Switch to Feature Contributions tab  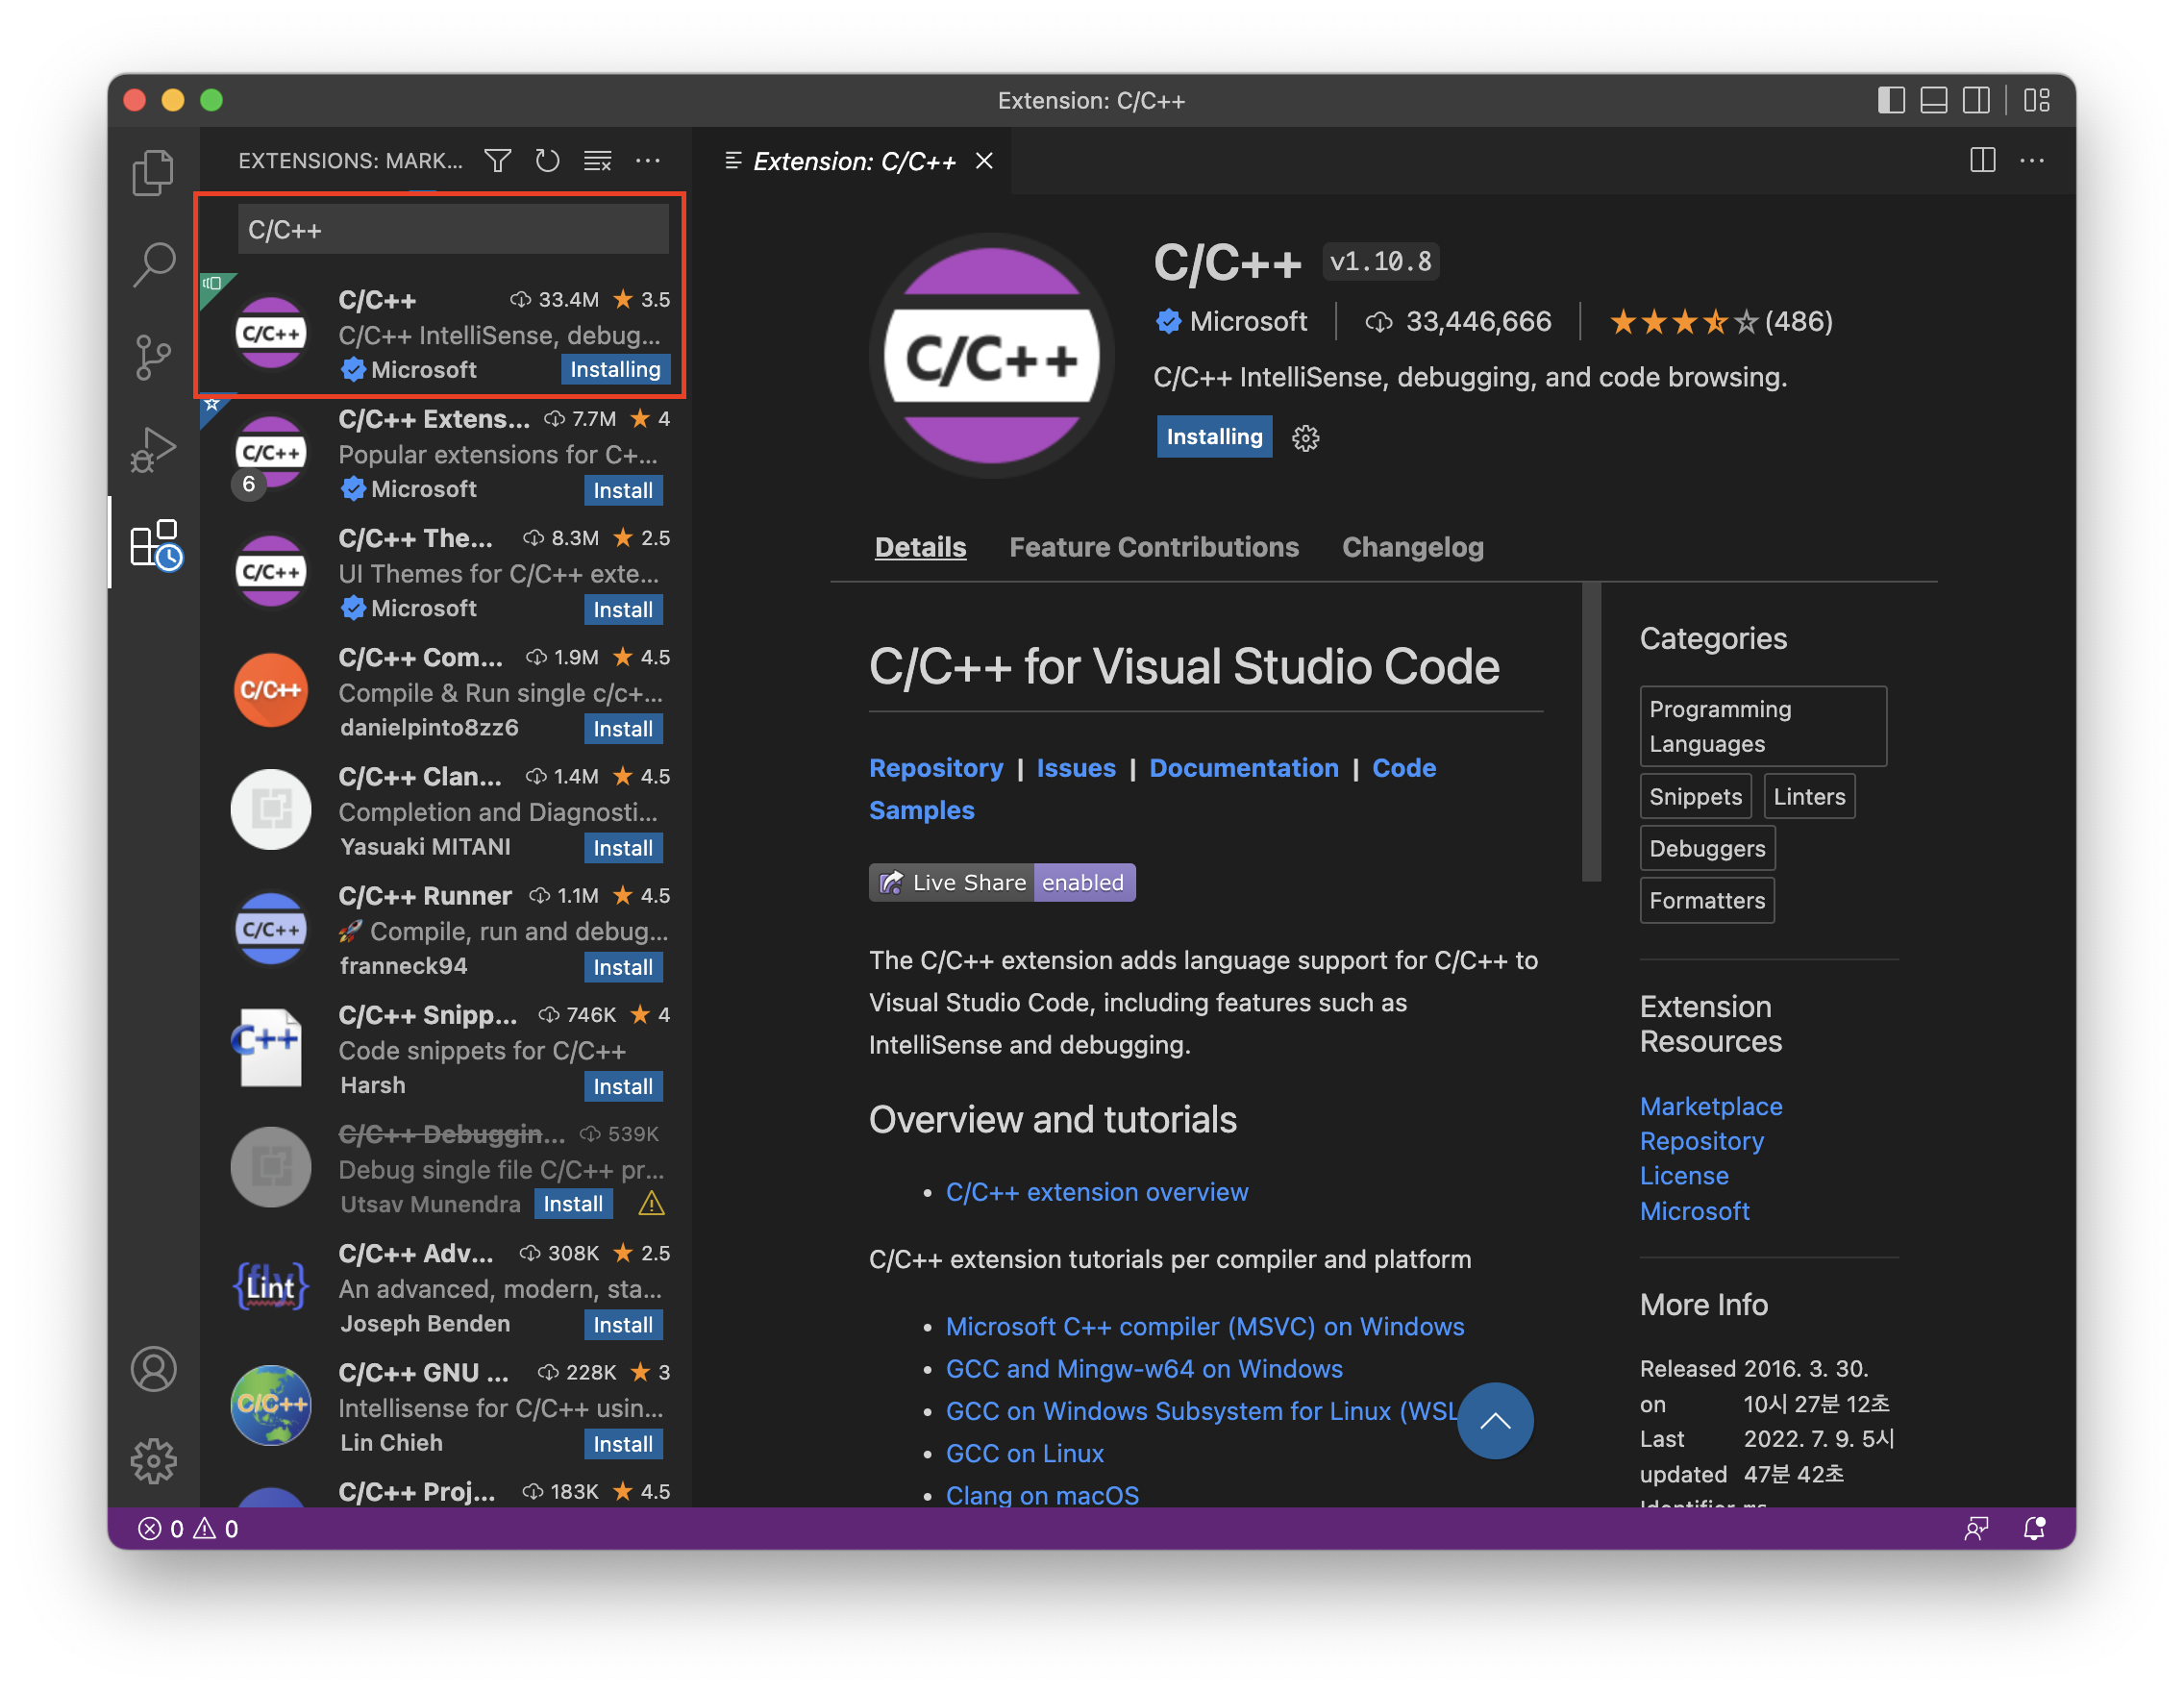(x=1153, y=547)
